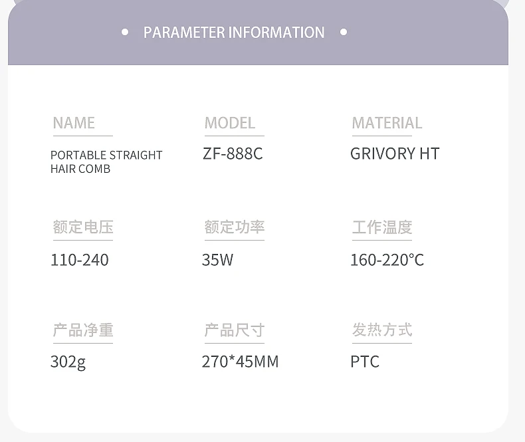525x442 pixels.
Task: Select the 160-220°C temperature value
Action: pyautogui.click(x=387, y=259)
